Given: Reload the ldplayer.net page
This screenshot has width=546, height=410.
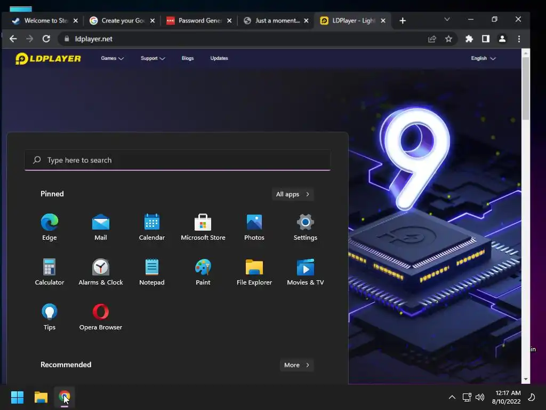Looking at the screenshot, I should [46, 38].
